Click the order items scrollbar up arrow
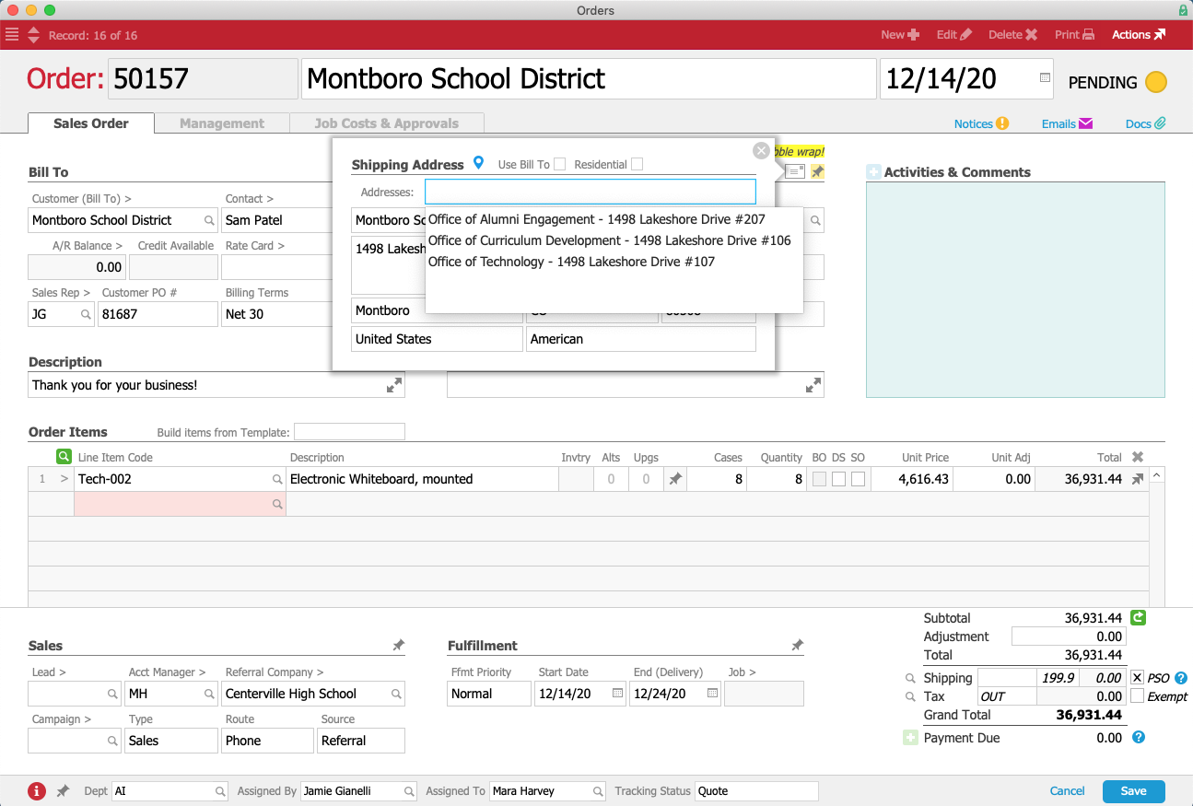Image resolution: width=1193 pixels, height=806 pixels. tap(1157, 475)
